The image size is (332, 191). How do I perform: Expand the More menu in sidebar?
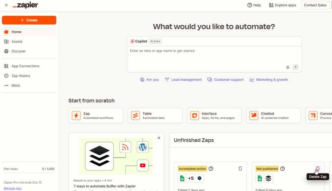click(x=16, y=85)
